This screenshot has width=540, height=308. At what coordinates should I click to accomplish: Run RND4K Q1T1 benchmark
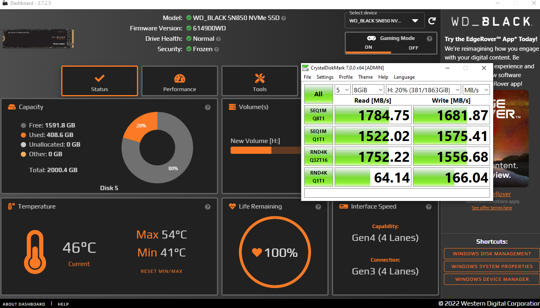pos(319,177)
